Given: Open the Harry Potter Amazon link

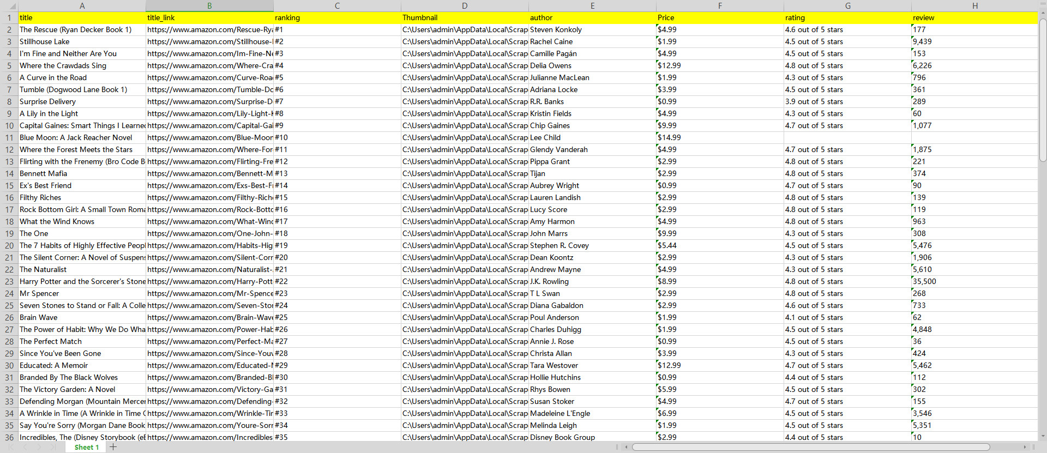Looking at the screenshot, I should tap(209, 281).
